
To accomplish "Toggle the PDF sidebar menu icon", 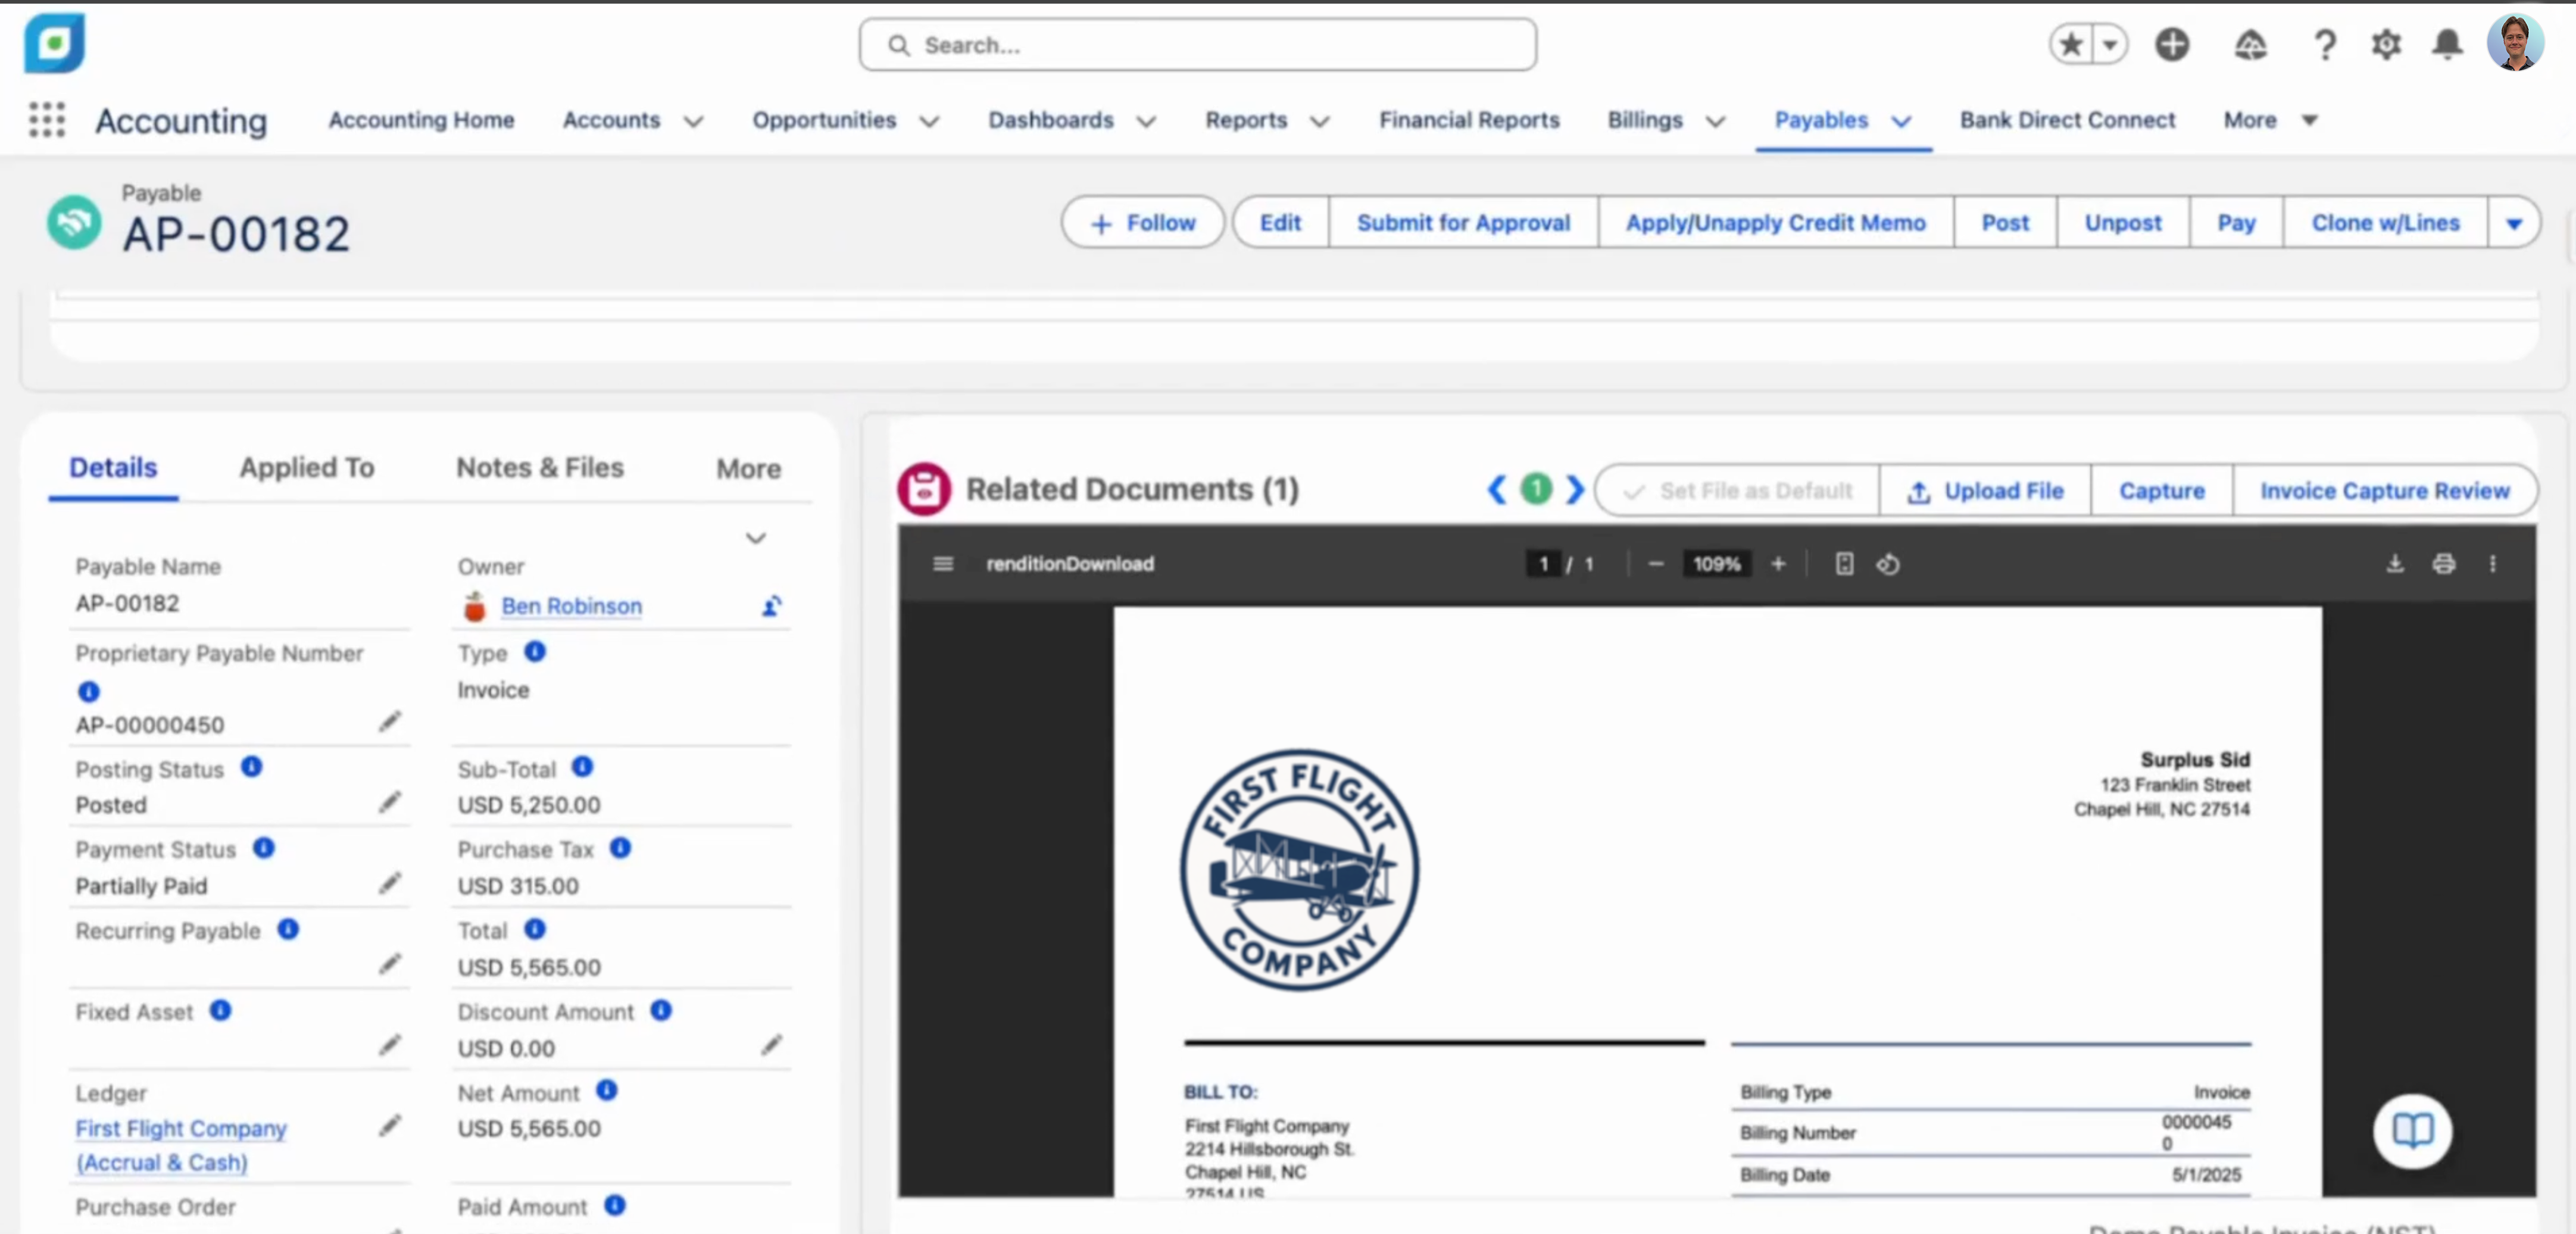I will click(942, 564).
